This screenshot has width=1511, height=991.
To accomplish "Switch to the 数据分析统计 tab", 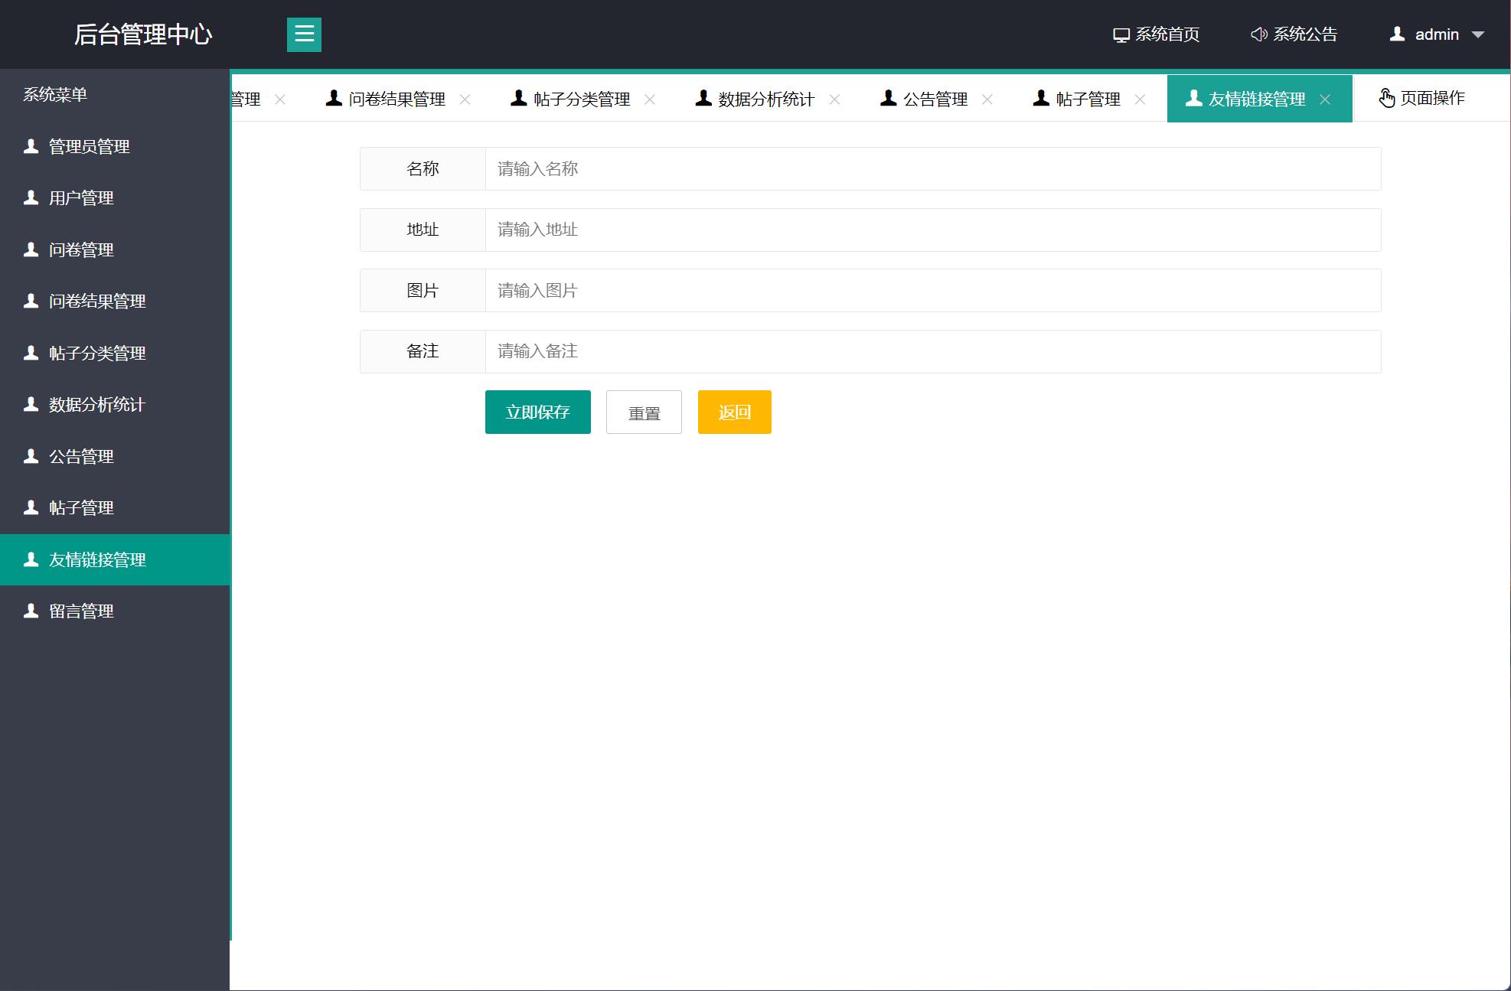I will [x=765, y=99].
